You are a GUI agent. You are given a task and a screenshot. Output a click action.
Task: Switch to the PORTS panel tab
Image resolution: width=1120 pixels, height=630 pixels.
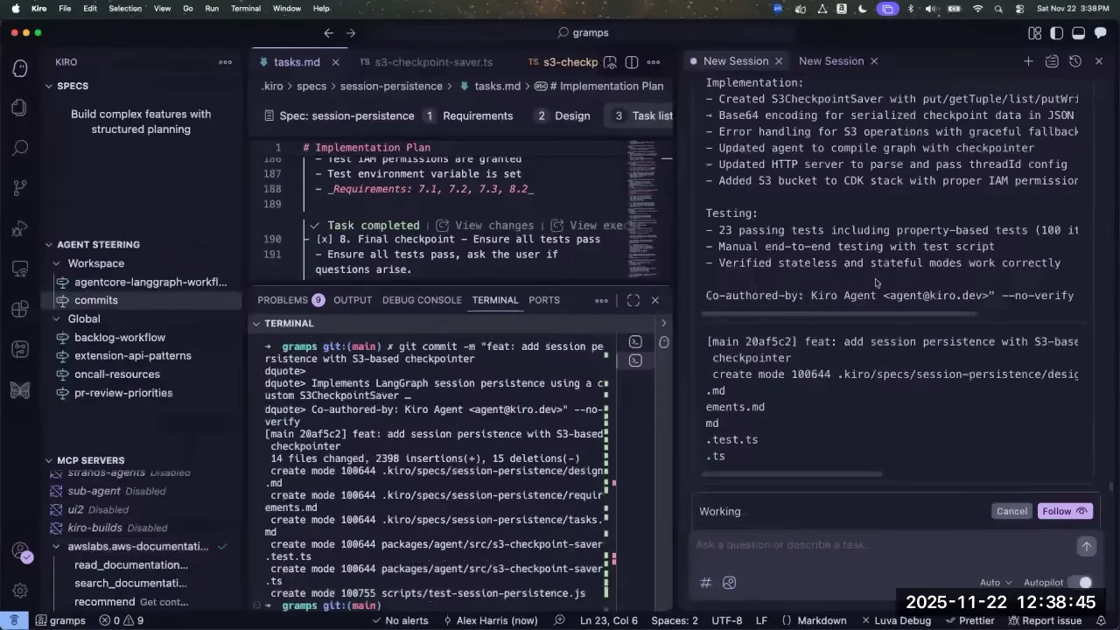pyautogui.click(x=544, y=300)
